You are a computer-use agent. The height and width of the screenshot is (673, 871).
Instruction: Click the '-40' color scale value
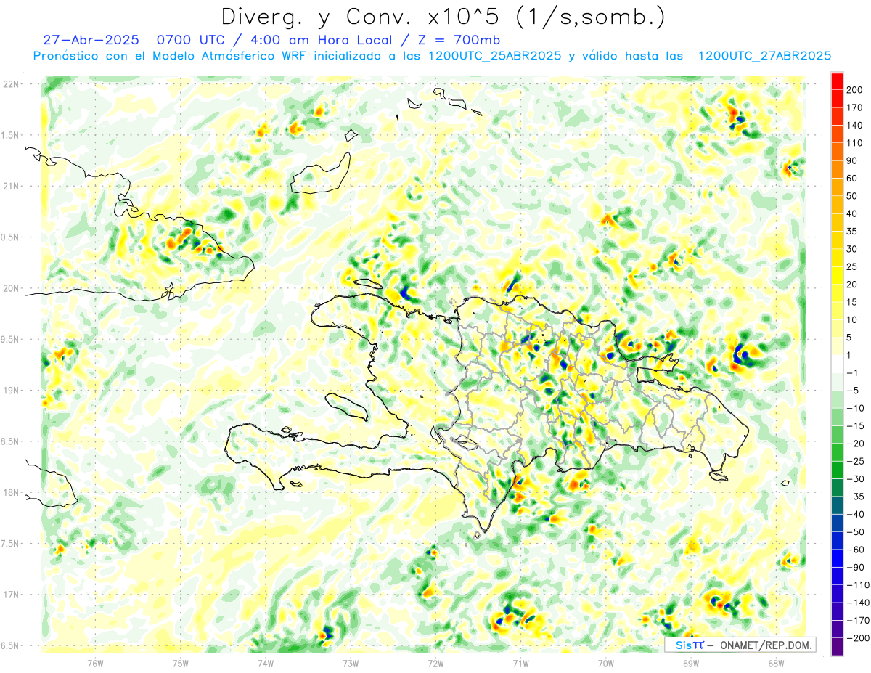tap(855, 514)
